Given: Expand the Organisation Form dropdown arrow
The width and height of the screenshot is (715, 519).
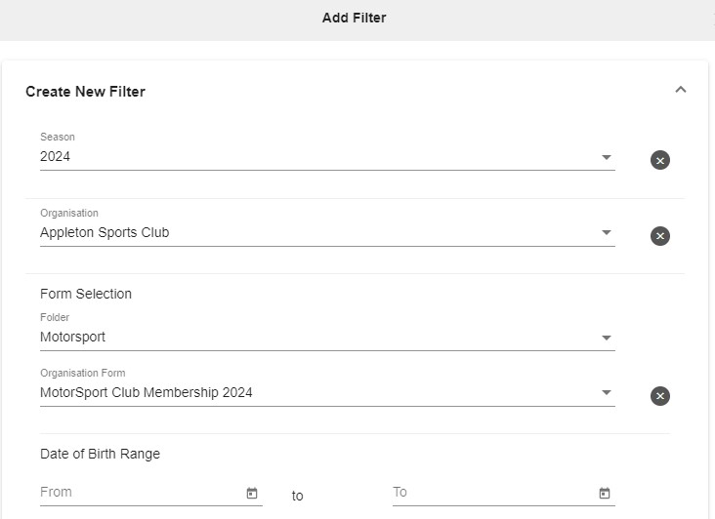Looking at the screenshot, I should pos(606,392).
